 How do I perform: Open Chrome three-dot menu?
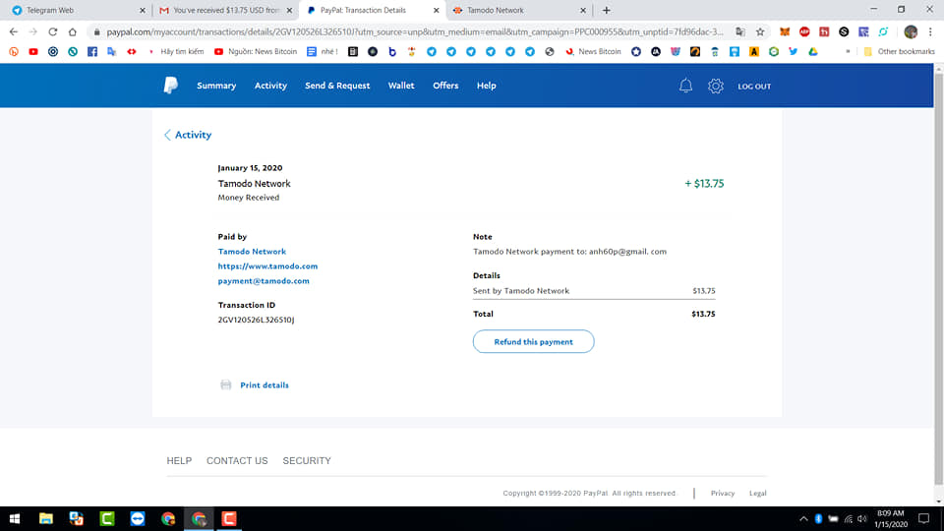[x=930, y=31]
